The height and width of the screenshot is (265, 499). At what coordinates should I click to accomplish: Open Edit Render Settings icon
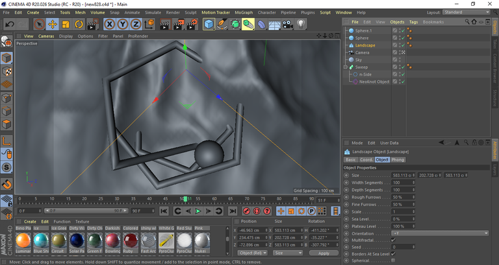coord(192,24)
